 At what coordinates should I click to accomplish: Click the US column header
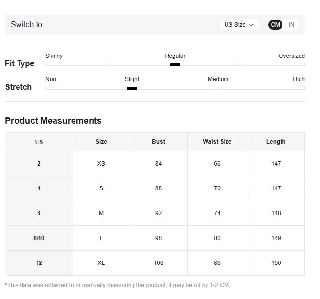click(39, 142)
